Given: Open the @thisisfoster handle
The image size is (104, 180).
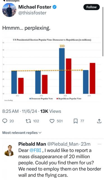Looking at the screenshot, I should [x=32, y=13].
